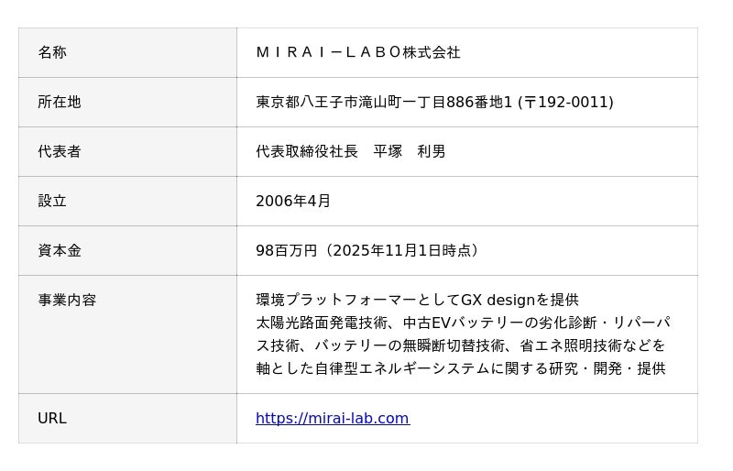The width and height of the screenshot is (733, 471).
Task: Click the capital amount 98百万円
Action: (x=286, y=251)
